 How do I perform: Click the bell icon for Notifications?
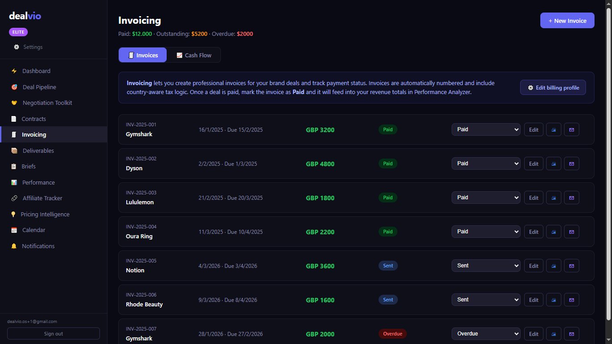[x=14, y=246]
